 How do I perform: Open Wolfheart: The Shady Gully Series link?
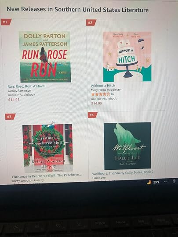pos(123,173)
